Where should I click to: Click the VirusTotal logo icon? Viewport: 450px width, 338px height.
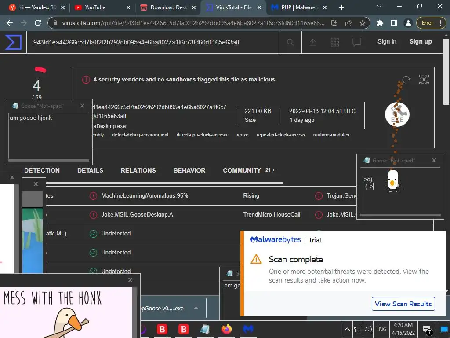tap(13, 42)
